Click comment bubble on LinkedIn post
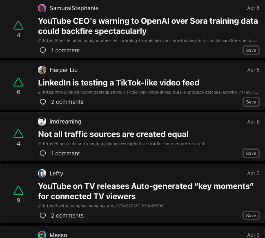The height and width of the screenshot is (238, 265). pyautogui.click(x=42, y=102)
